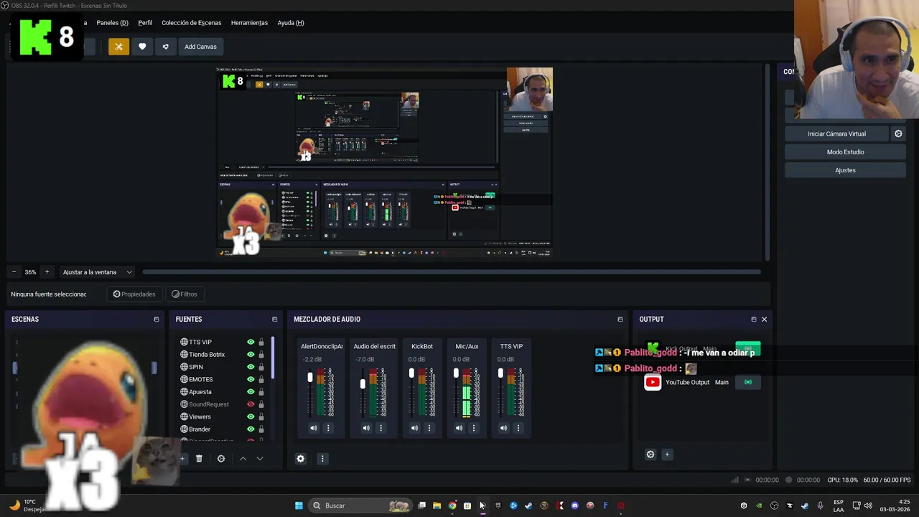Open advanced audio settings gear in mixer
Screen dimensions: 919x517
pos(301,459)
